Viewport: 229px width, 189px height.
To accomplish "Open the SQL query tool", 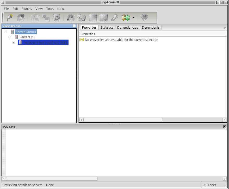I will tap(71, 18).
